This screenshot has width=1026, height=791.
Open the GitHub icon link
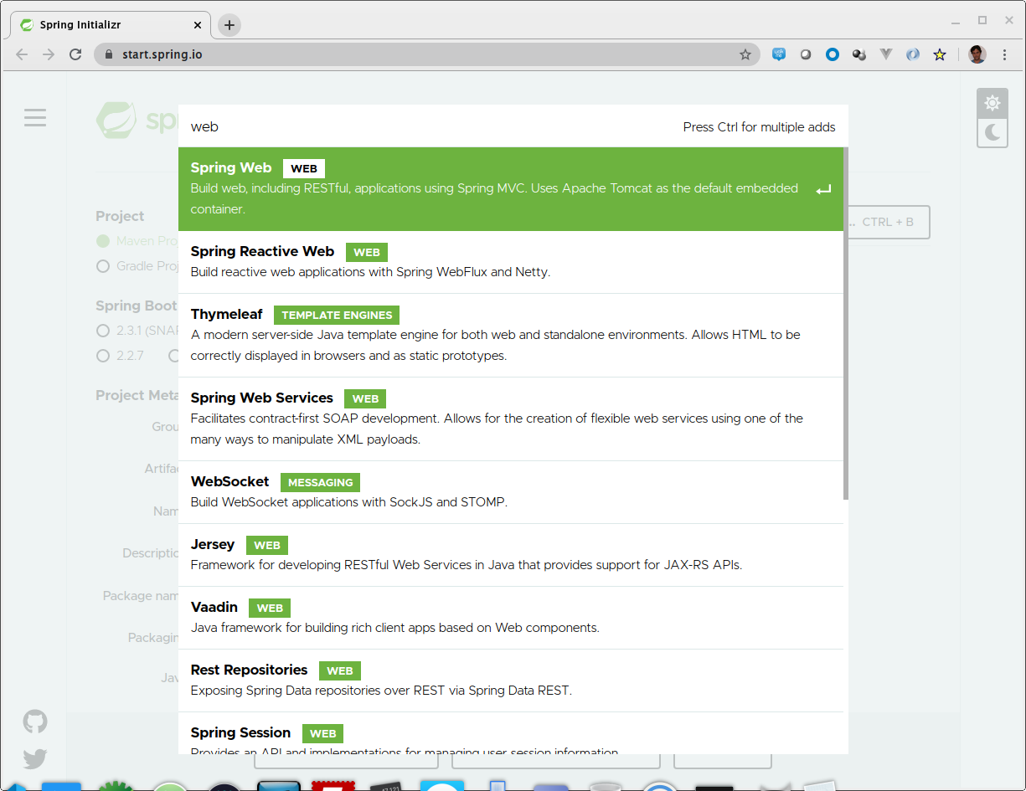click(x=35, y=722)
